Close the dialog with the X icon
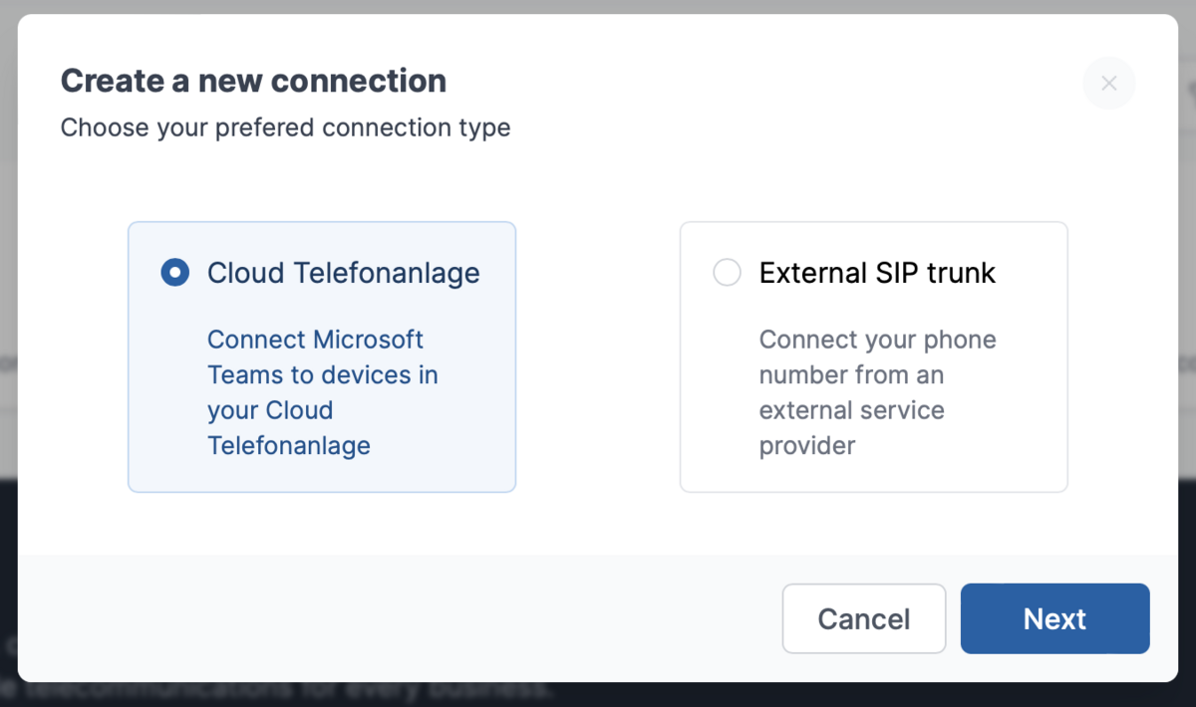Viewport: 1196px width, 707px height. [1108, 84]
